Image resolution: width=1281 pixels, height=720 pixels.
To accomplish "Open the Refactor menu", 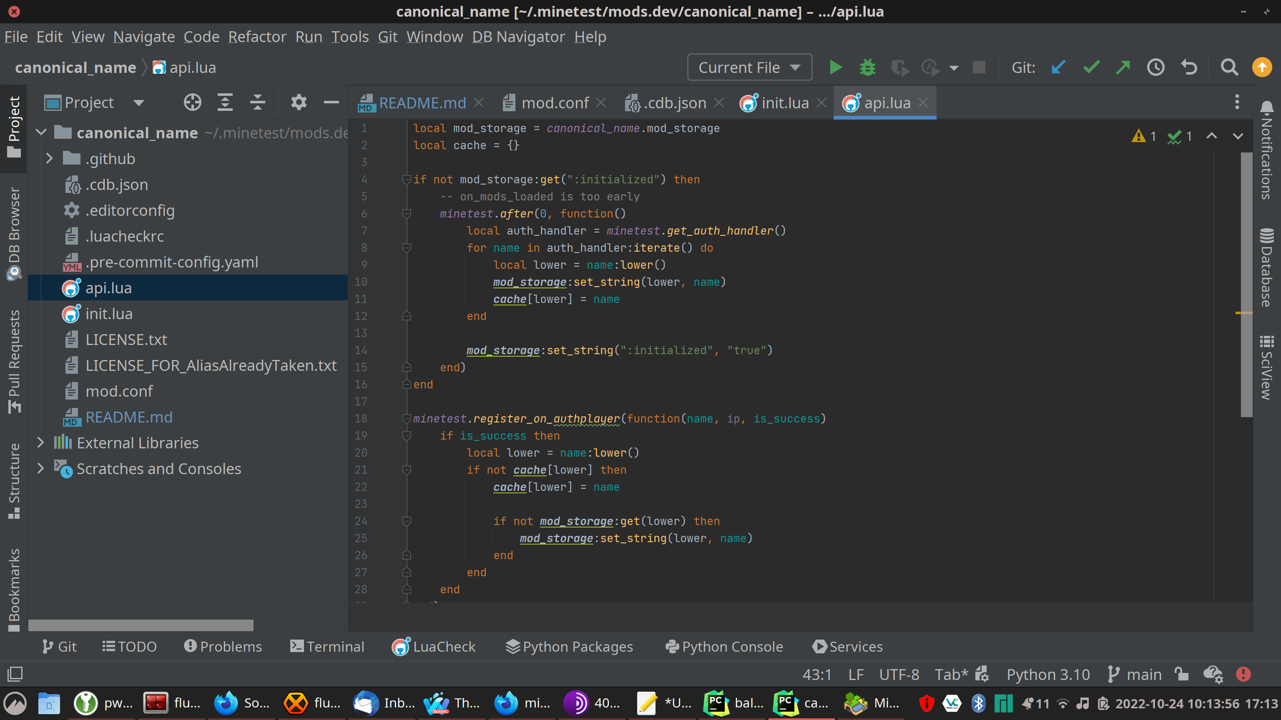I will click(257, 36).
